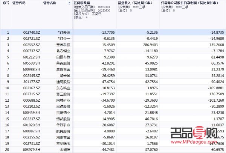Select net profit growth 60.6975
226x153 pixels.
pos(218,150)
